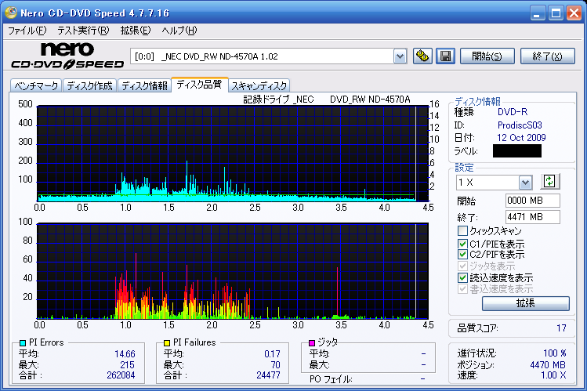Click the PI Failures lower graph
Viewport: 587px width, 391px height.
tap(233, 271)
